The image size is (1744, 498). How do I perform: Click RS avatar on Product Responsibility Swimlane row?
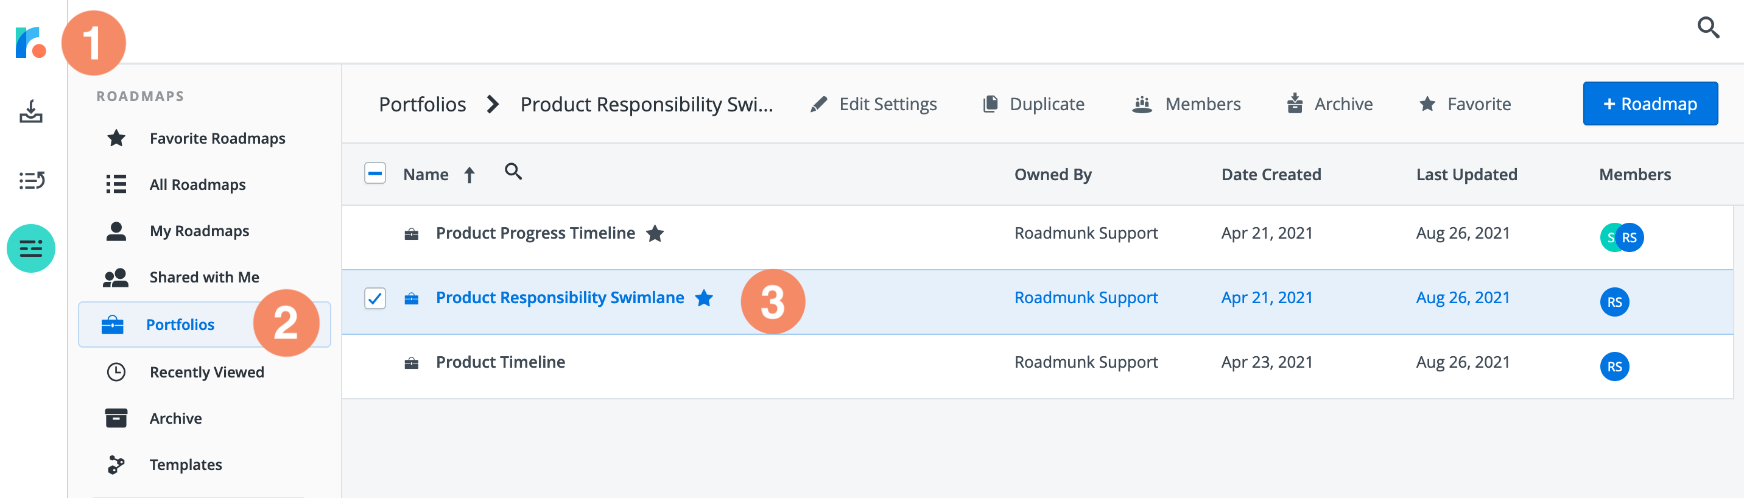tap(1614, 302)
